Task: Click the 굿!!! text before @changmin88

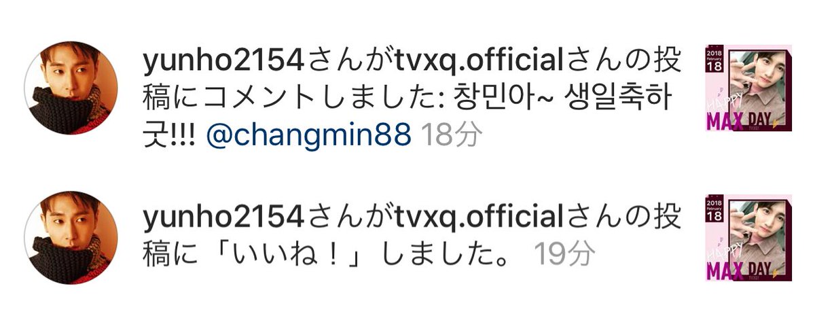Action: coord(170,136)
